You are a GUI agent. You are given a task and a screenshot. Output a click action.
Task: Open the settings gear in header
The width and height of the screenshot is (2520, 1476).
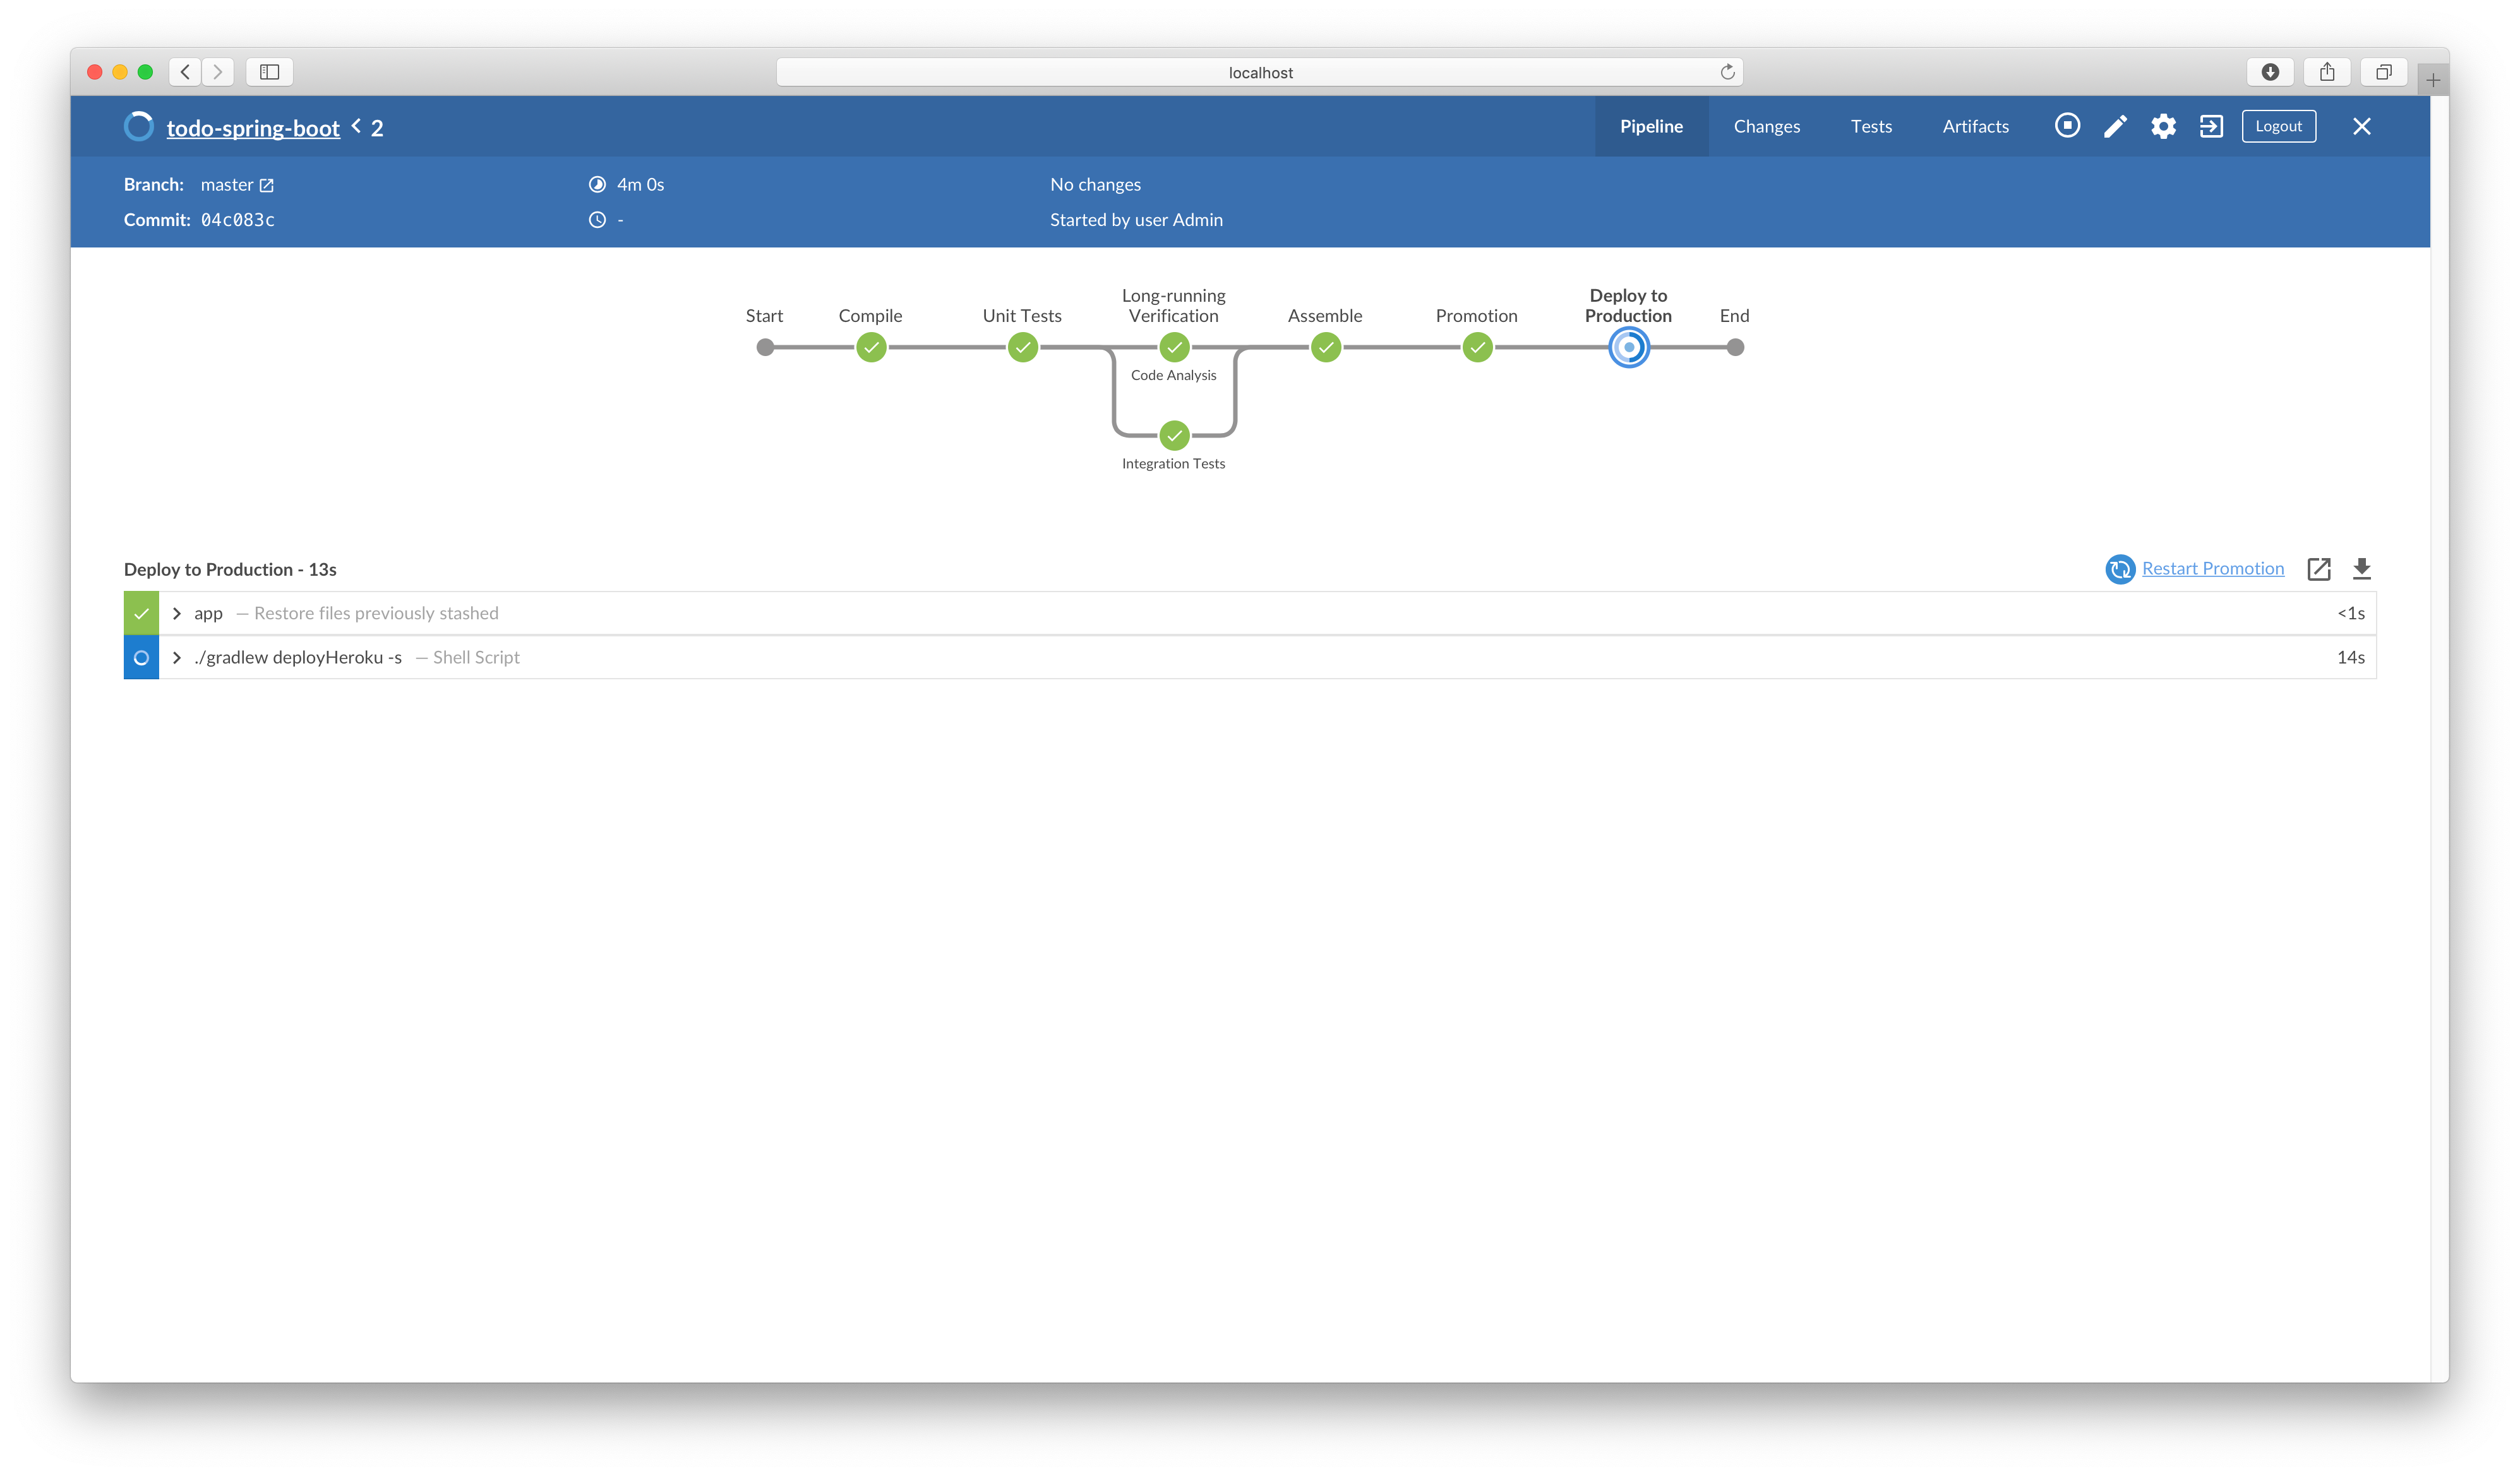pos(2163,126)
